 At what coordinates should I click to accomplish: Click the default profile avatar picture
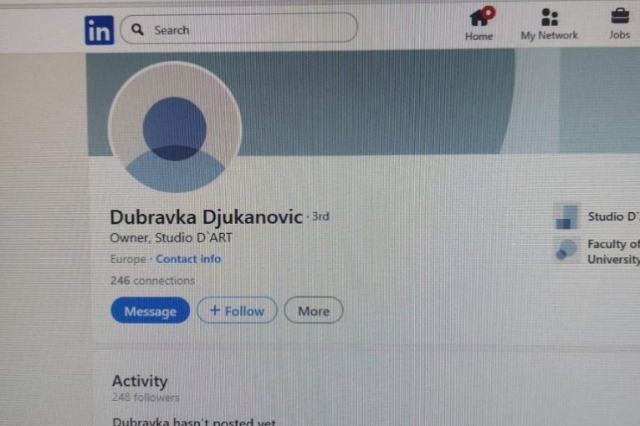(x=175, y=127)
